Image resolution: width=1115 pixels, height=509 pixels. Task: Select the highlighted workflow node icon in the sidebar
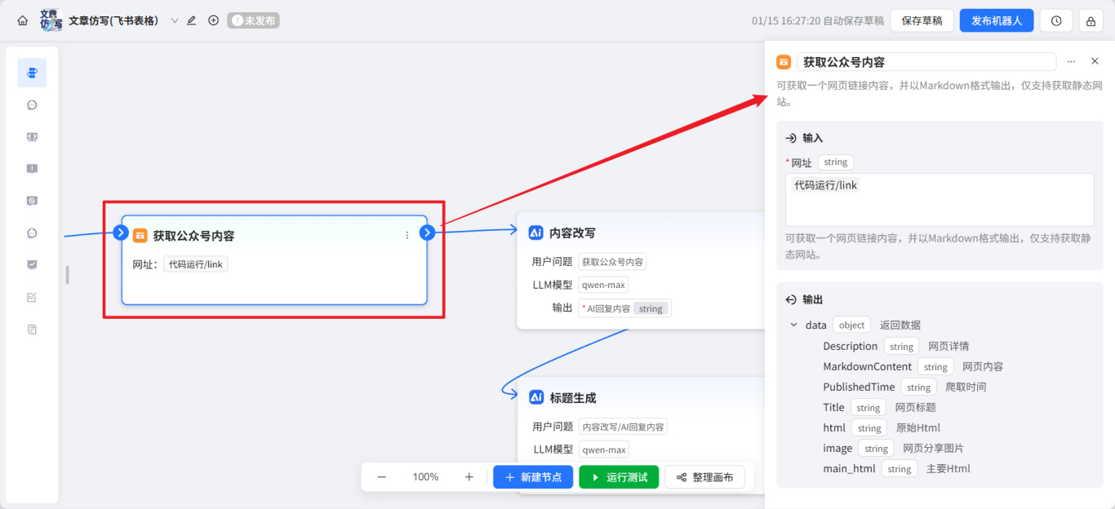click(32, 73)
